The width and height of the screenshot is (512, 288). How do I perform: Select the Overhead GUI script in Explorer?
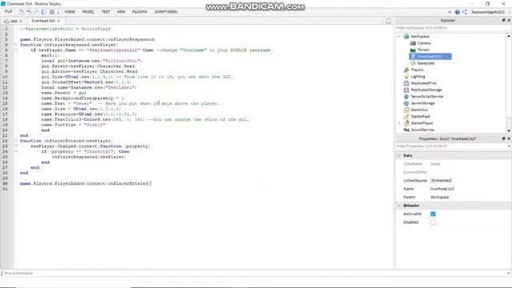(x=430, y=57)
